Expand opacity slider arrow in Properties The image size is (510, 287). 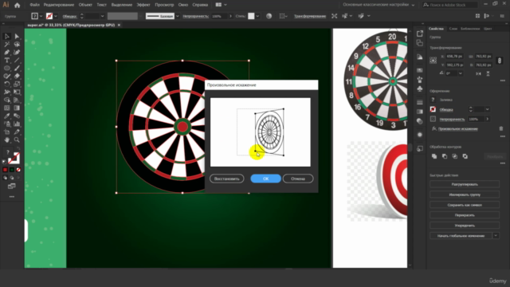coord(487,119)
